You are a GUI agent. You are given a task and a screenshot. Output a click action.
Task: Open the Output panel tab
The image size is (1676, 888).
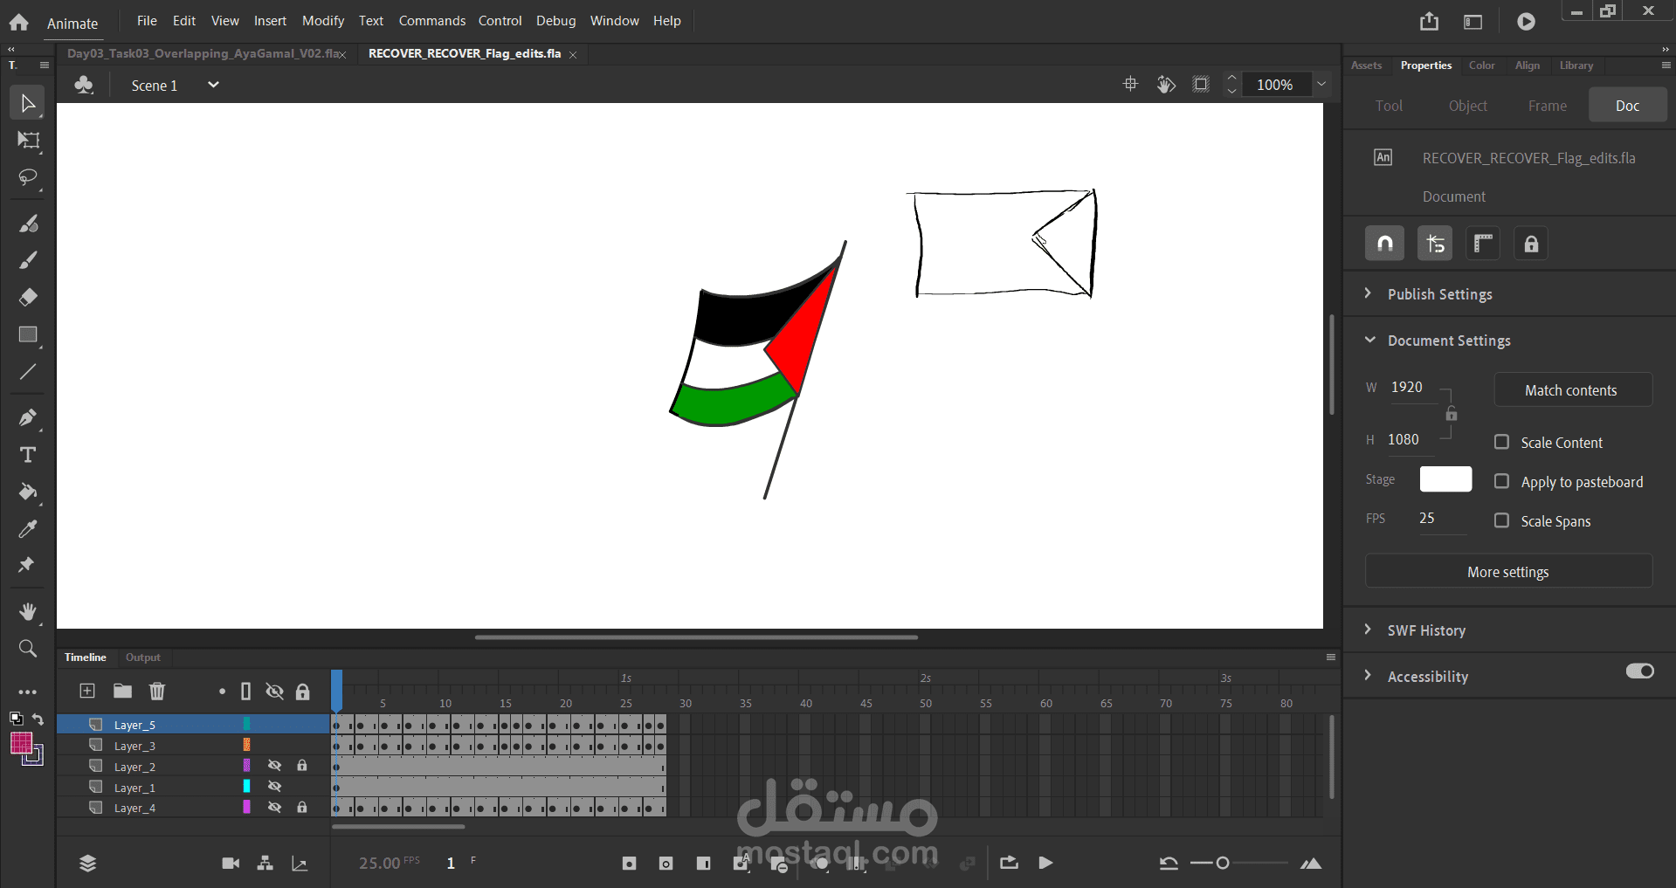(x=143, y=657)
